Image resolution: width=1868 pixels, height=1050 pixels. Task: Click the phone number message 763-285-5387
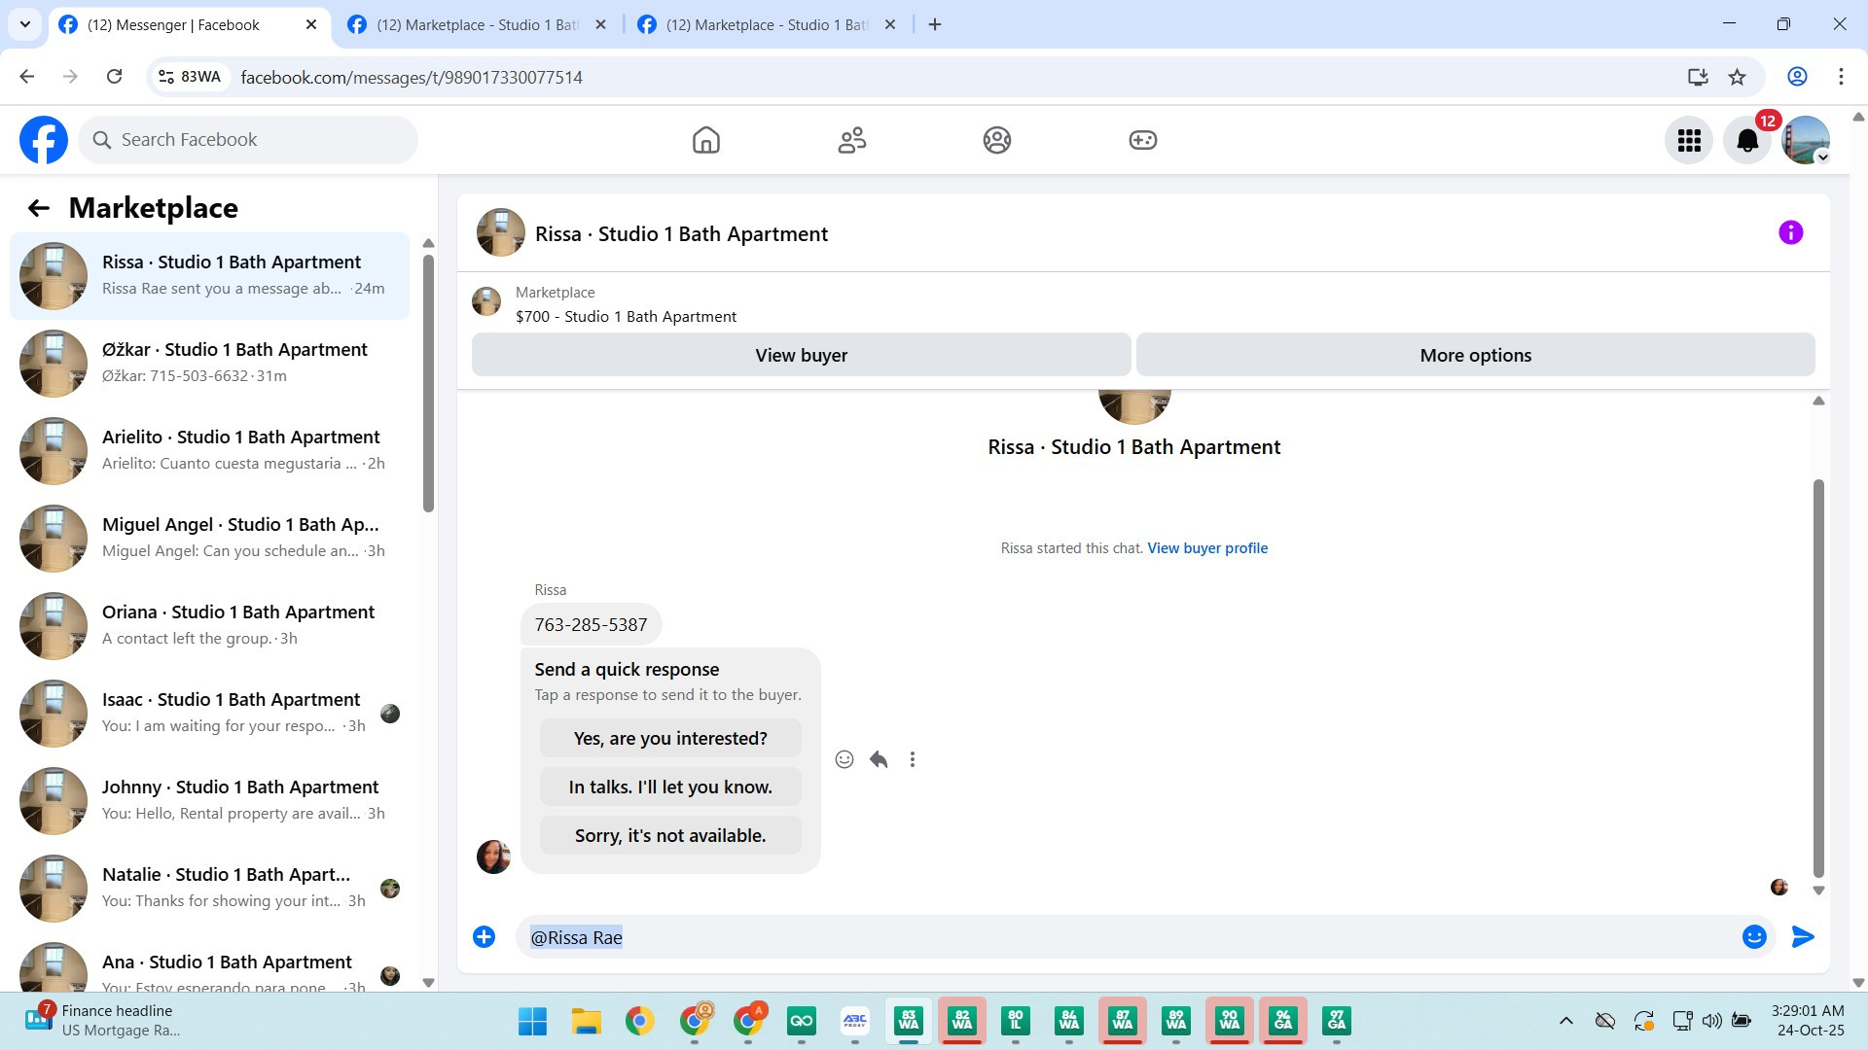click(x=591, y=624)
